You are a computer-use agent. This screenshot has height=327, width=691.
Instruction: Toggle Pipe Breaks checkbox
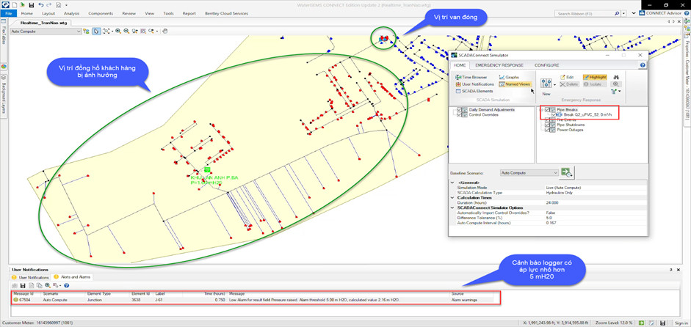(547, 109)
